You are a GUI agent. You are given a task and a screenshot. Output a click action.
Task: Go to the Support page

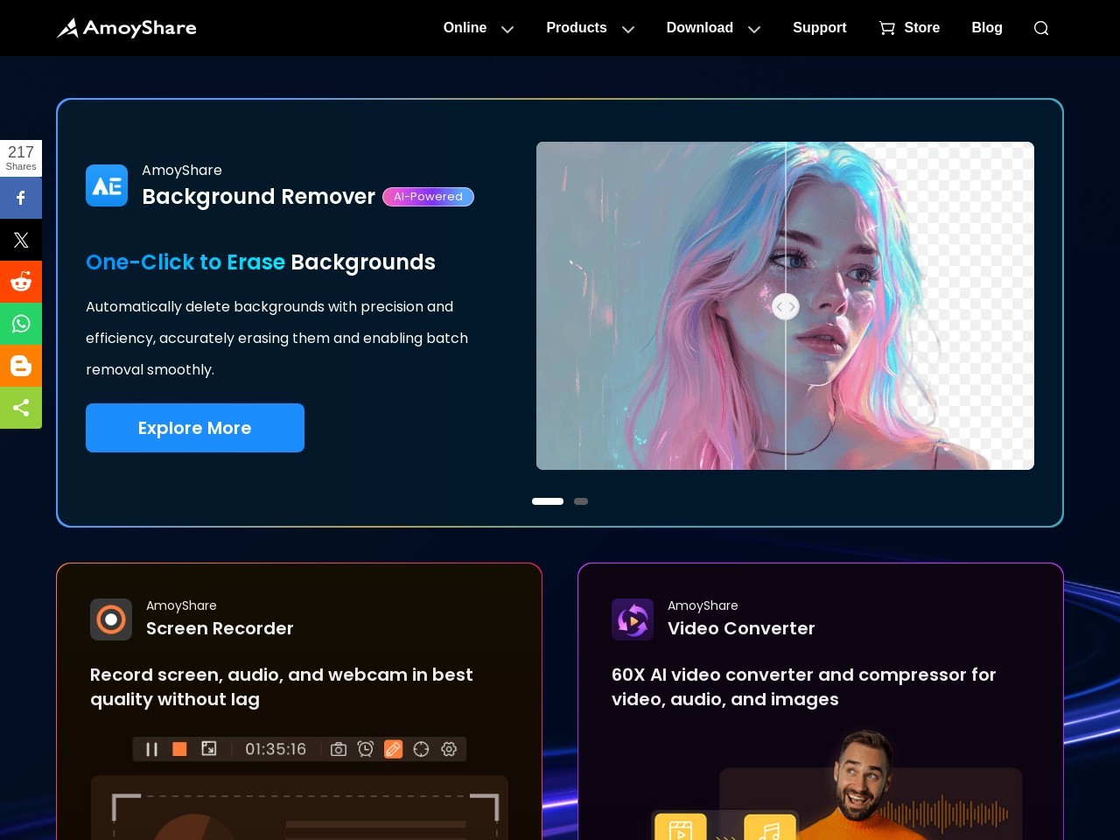click(819, 28)
